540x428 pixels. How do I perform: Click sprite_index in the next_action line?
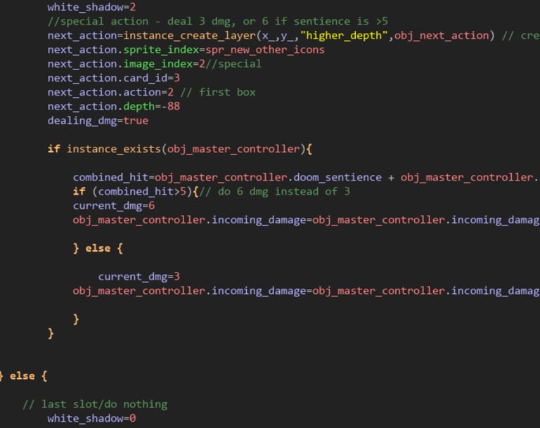161,50
